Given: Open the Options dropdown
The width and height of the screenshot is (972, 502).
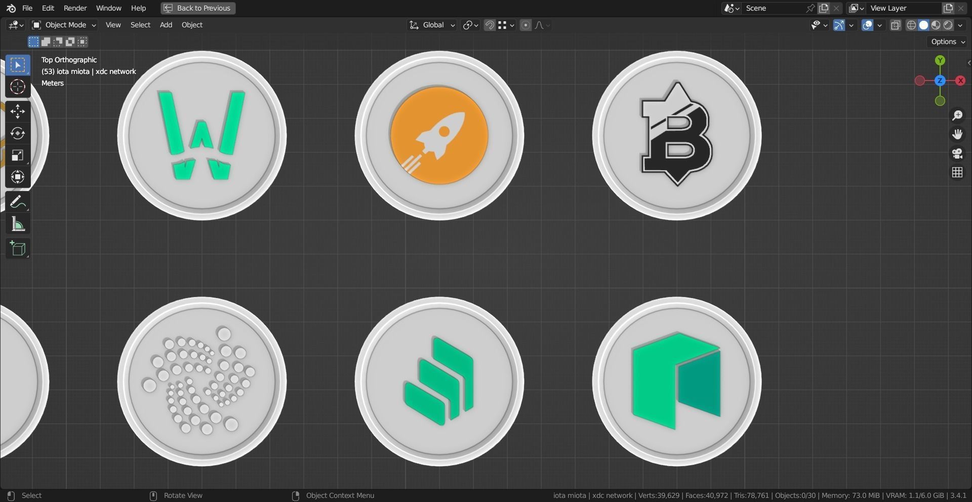Looking at the screenshot, I should [948, 42].
